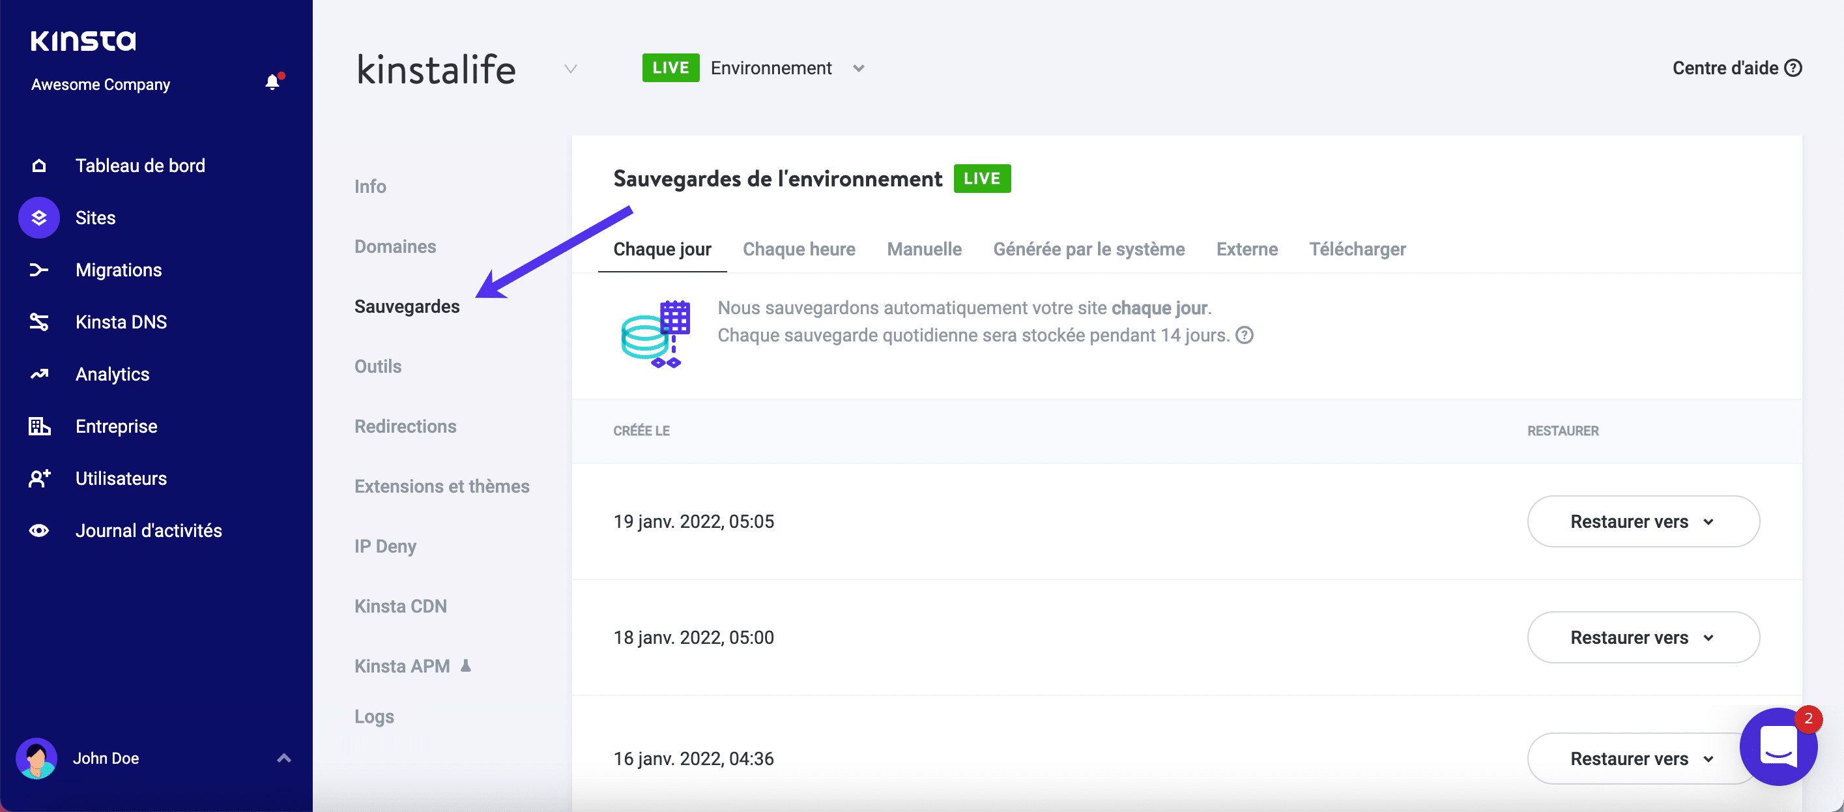
Task: Switch to the Chaque heure tab
Action: pos(799,248)
